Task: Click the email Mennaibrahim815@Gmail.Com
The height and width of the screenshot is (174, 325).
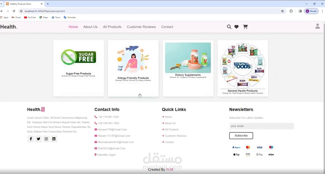Action: tap(116, 142)
